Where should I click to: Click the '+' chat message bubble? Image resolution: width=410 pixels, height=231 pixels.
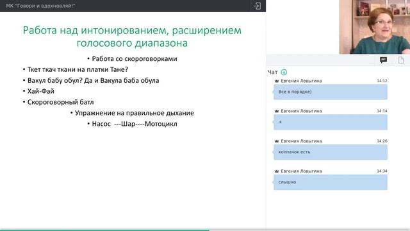click(331, 122)
